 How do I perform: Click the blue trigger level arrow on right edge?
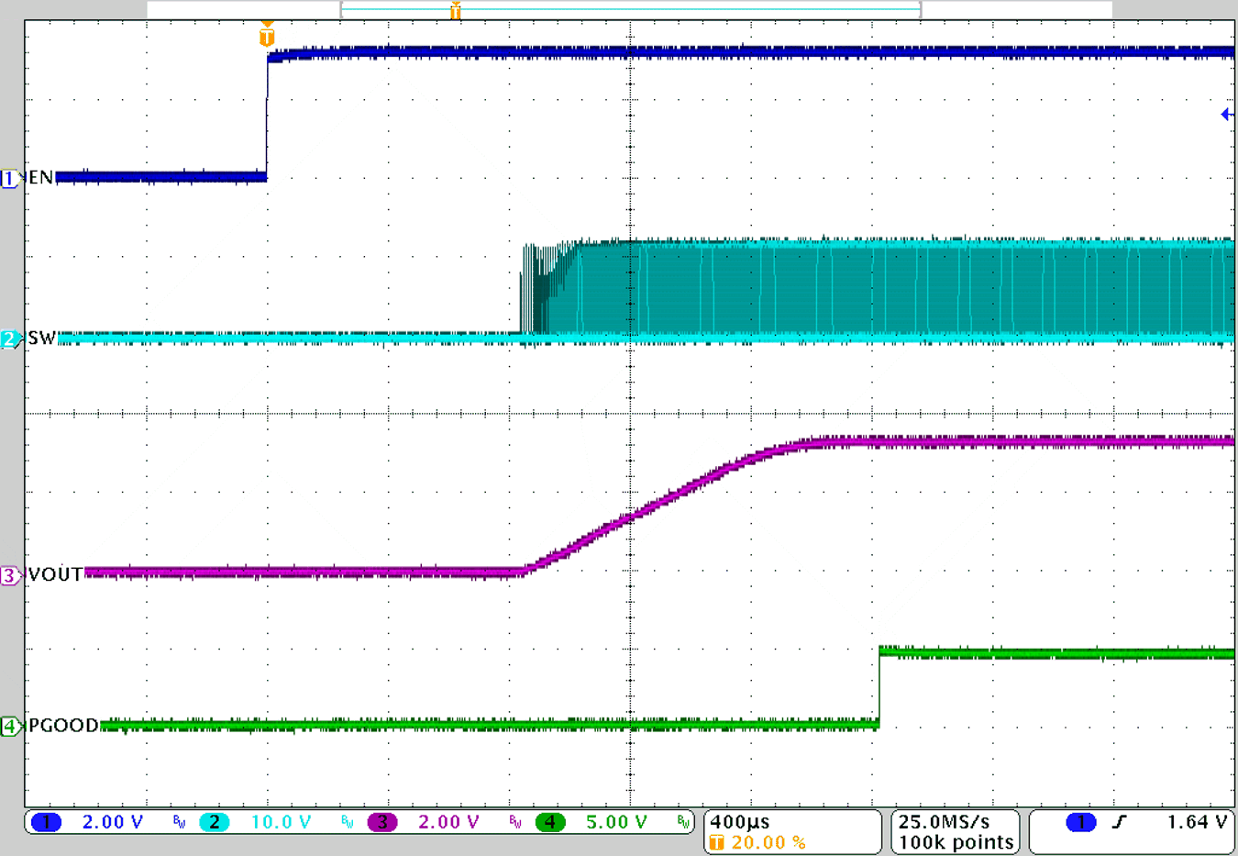point(1226,113)
